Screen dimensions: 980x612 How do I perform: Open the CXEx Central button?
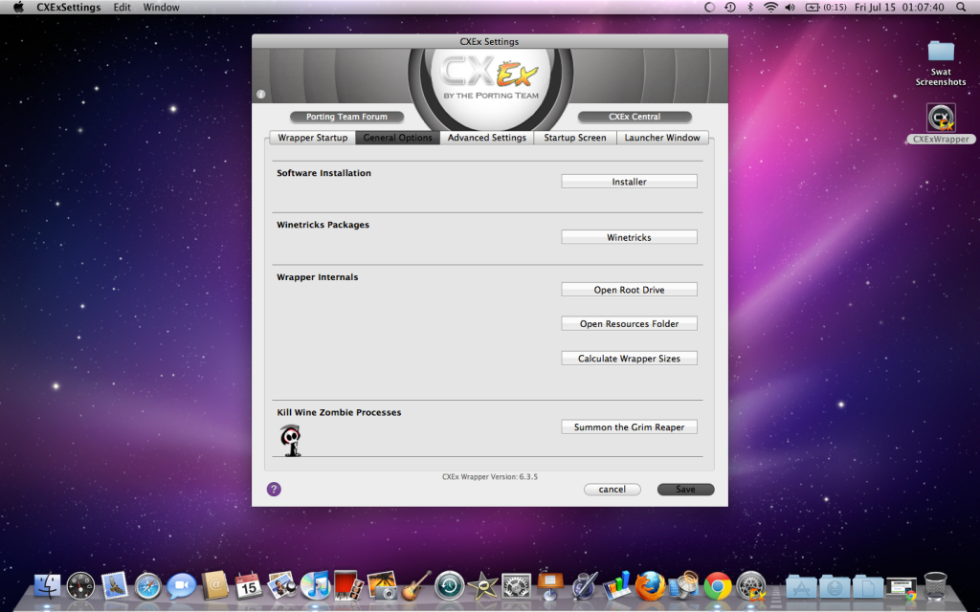pyautogui.click(x=635, y=117)
